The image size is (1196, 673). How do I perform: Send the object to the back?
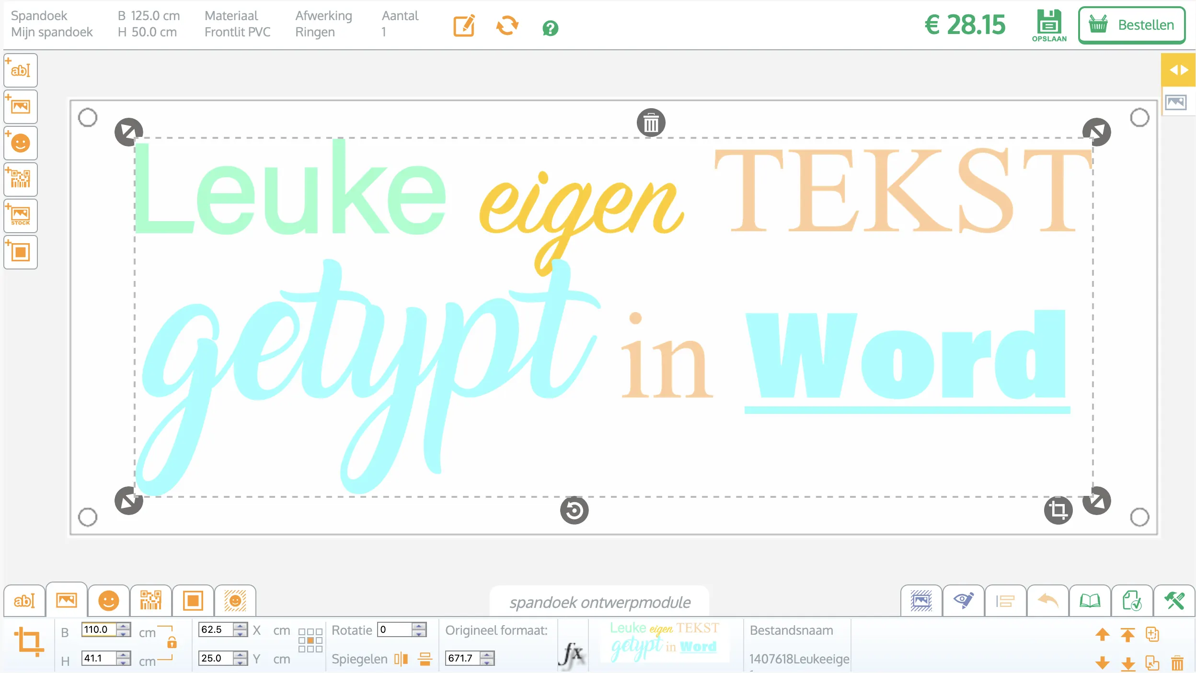[1128, 663]
